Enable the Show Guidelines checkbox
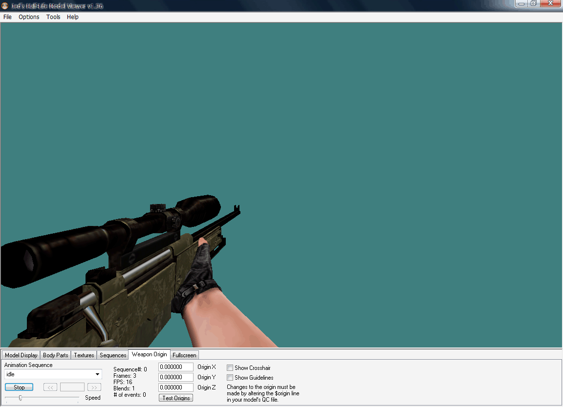Viewport: 563px width, 407px height. [x=230, y=378]
